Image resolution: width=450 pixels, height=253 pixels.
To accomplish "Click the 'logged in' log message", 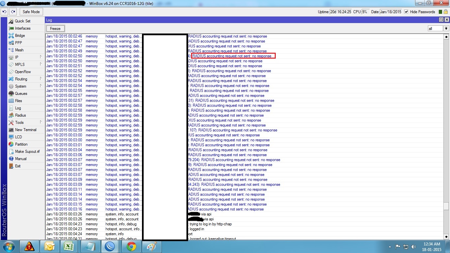I will pos(197,229).
